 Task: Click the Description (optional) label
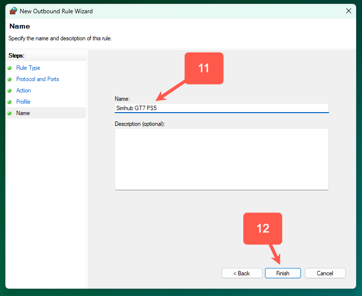pos(140,124)
